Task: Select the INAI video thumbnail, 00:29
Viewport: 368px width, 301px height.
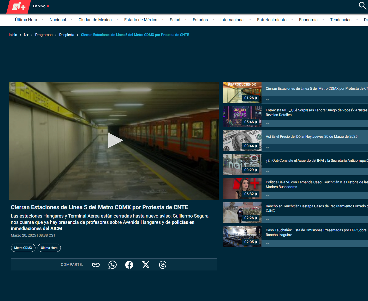Action: click(x=242, y=165)
